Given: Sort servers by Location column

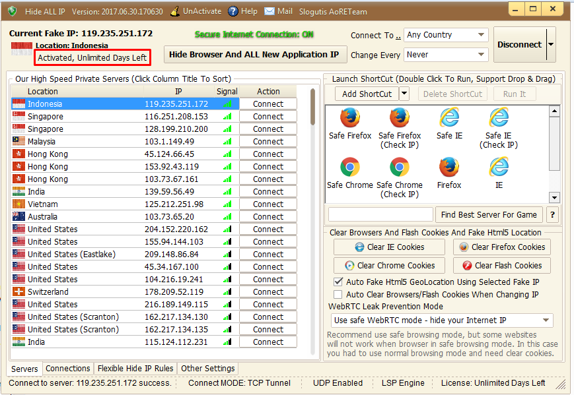Looking at the screenshot, I should pos(77,92).
